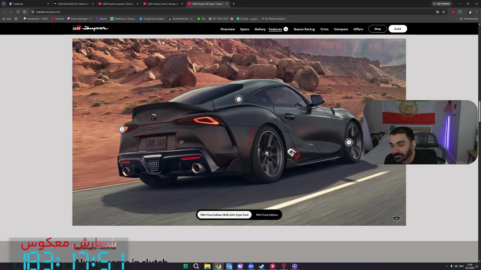Open a new browser tab
481x270 pixels.
click(234, 4)
